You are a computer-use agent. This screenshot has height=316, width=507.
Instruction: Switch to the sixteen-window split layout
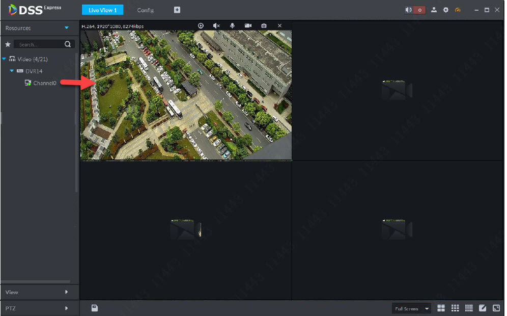click(x=469, y=308)
